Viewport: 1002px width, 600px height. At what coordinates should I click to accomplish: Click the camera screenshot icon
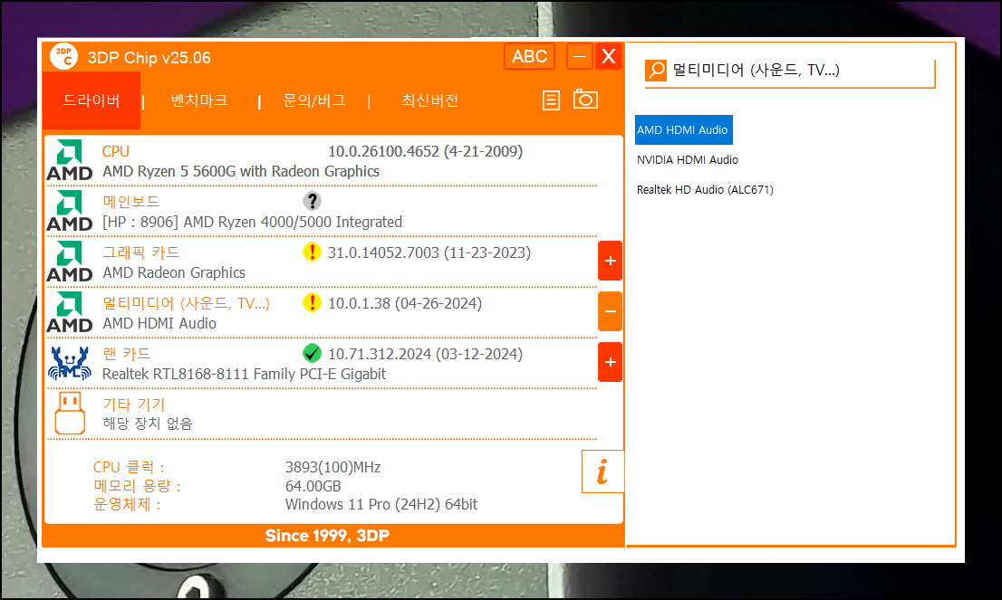pyautogui.click(x=585, y=99)
